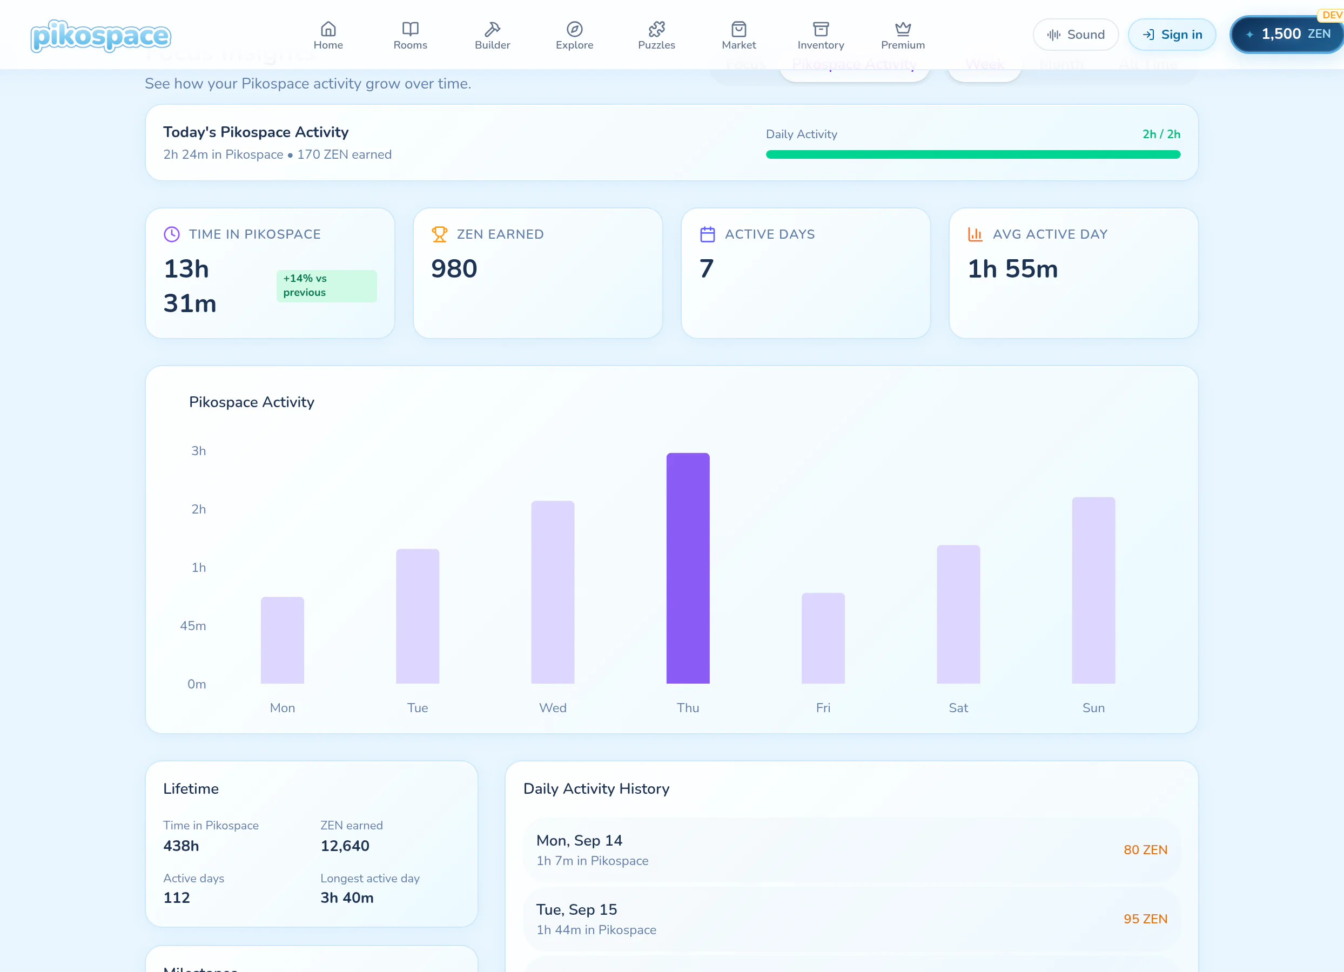The height and width of the screenshot is (972, 1344).
Task: Open the Market nav item
Action: [x=738, y=36]
